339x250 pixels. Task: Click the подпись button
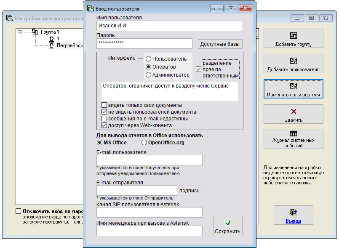[190, 191]
